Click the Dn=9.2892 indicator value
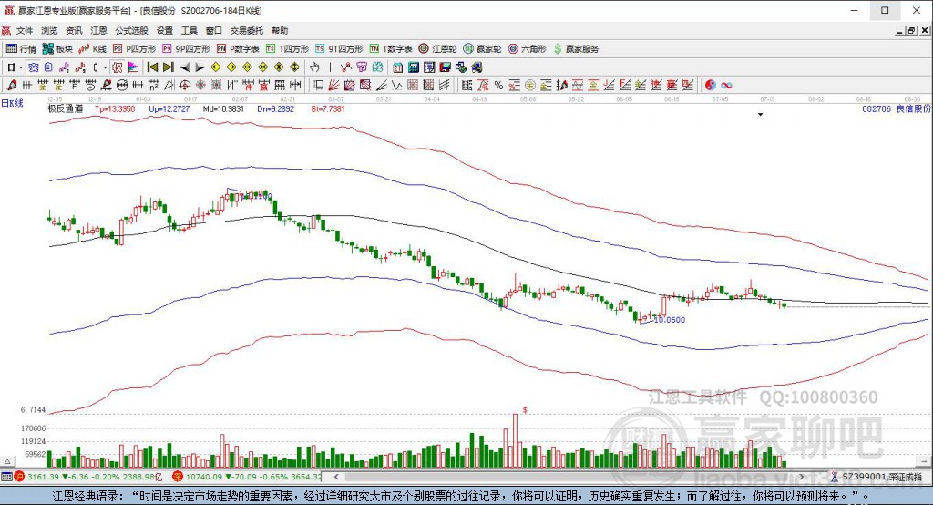933x505 pixels. [275, 109]
